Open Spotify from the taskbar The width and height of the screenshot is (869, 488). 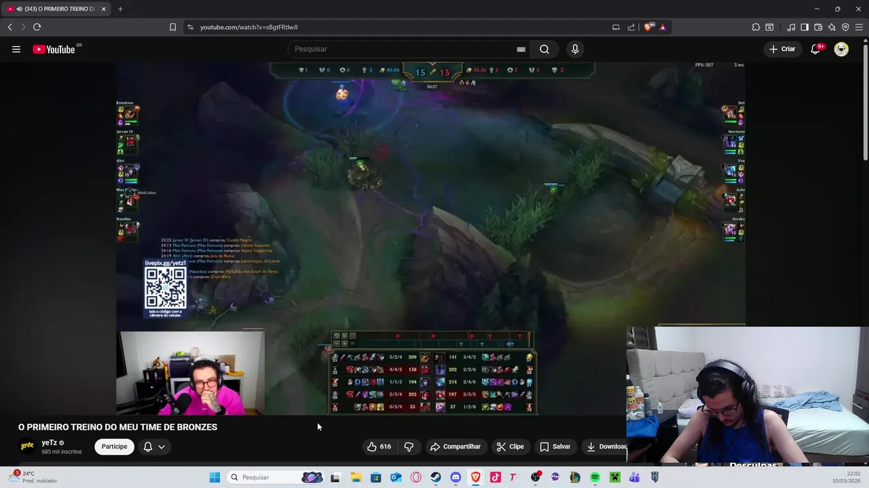(x=595, y=477)
